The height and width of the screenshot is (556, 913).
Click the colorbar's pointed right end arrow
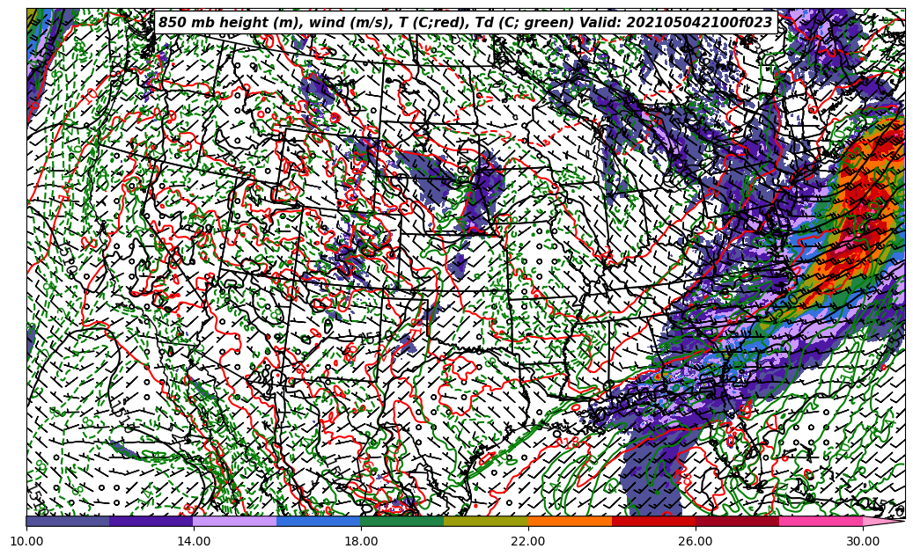(882, 521)
